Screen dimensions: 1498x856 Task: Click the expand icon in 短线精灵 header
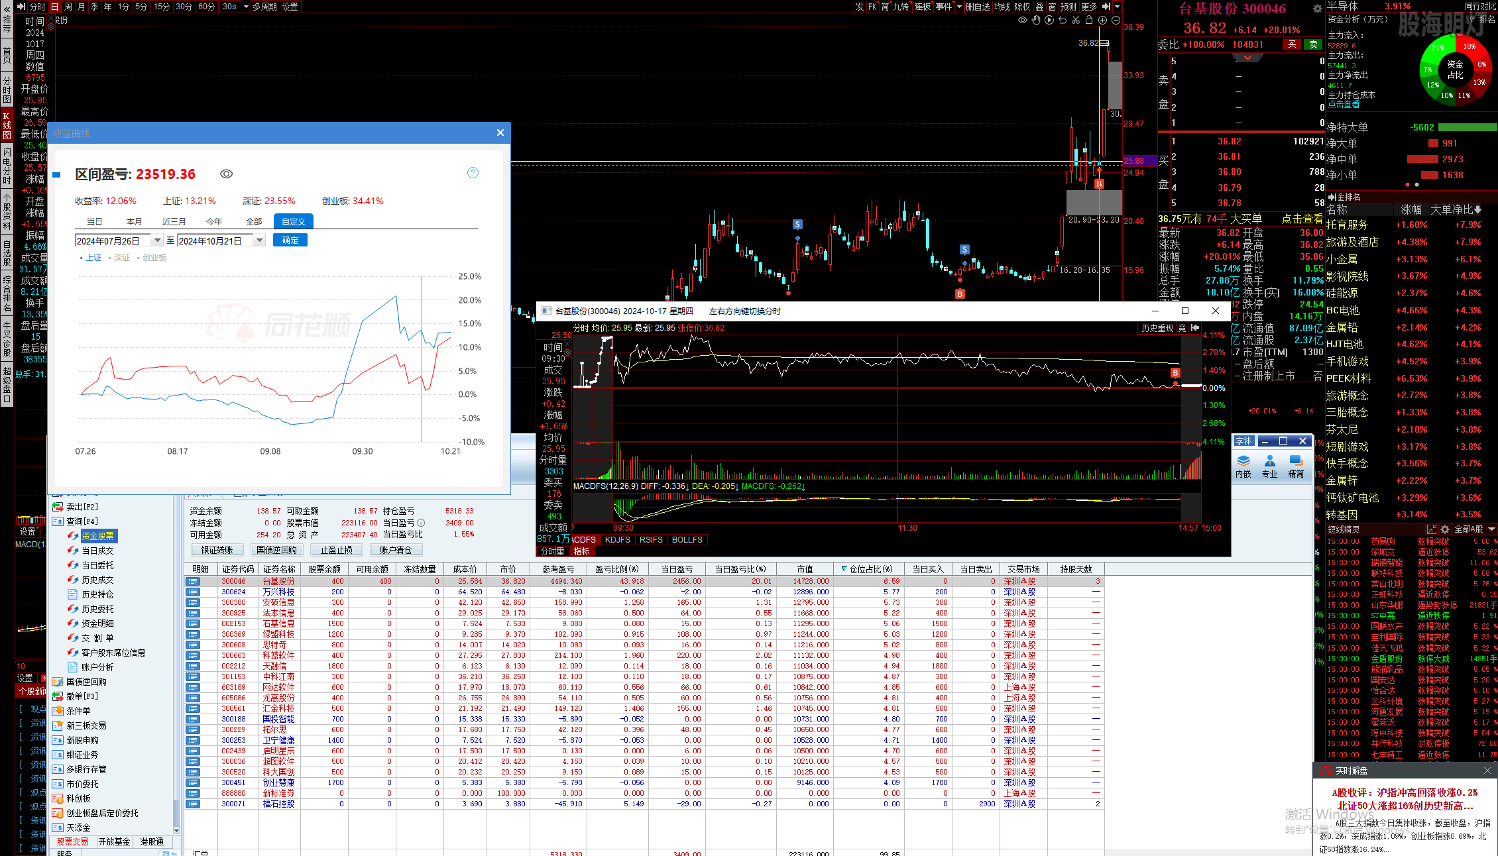point(1432,529)
